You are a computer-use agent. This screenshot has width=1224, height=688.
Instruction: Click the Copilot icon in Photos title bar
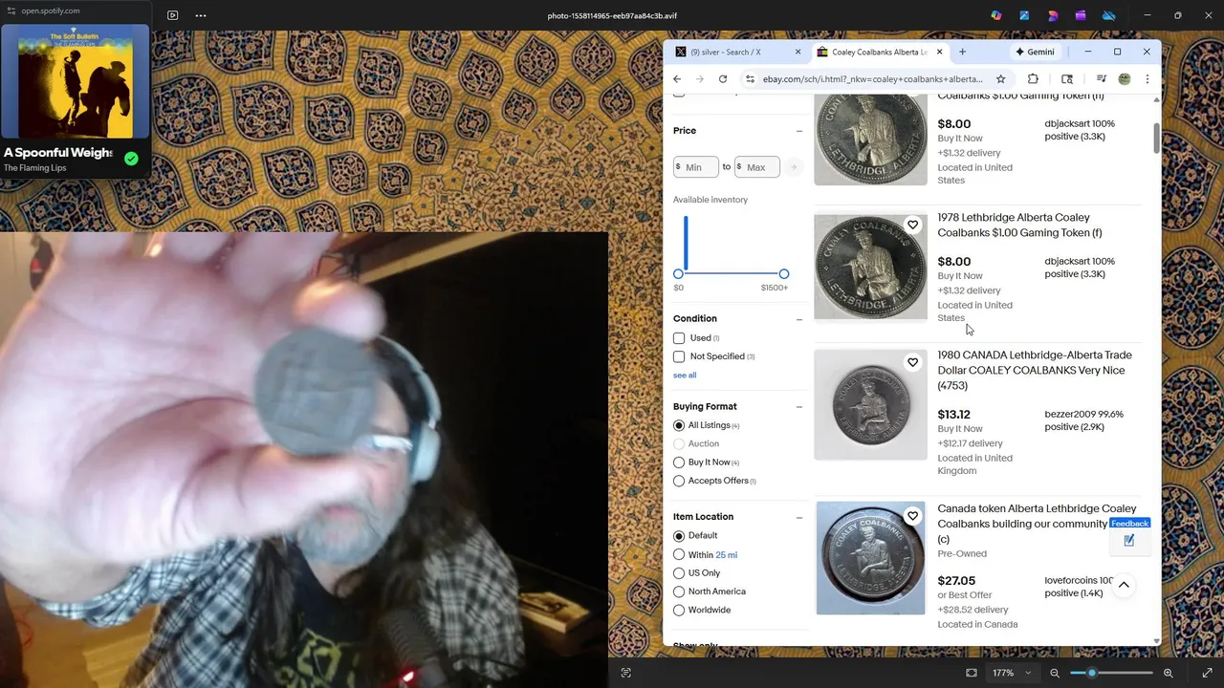pos(996,15)
